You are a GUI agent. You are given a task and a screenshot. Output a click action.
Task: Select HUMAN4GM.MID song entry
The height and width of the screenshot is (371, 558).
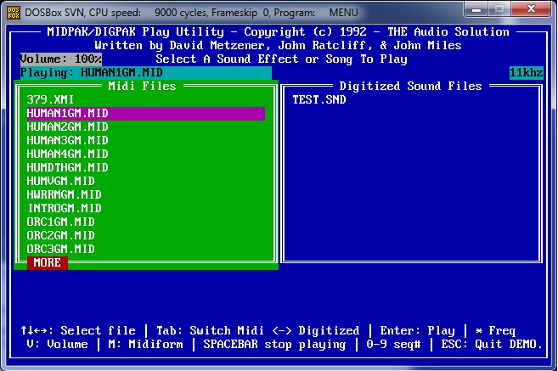point(68,154)
